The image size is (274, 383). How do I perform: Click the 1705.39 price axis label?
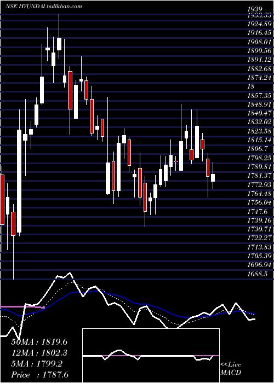(260, 257)
